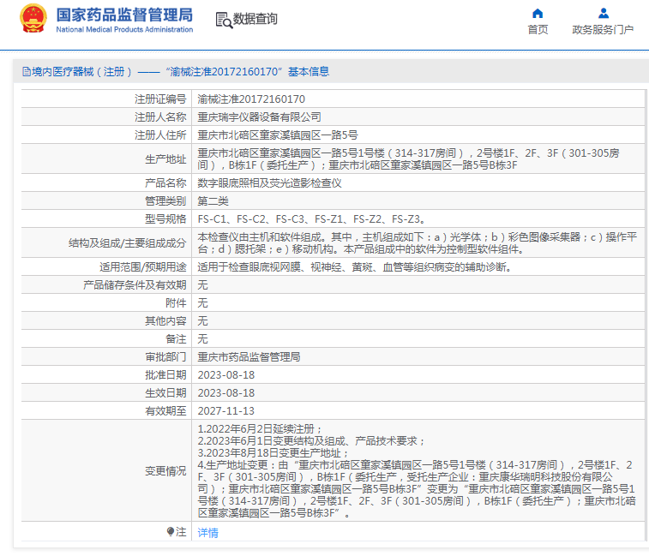Click the model specification FS-C1 row
This screenshot has width=649, height=556.
click(x=333, y=218)
